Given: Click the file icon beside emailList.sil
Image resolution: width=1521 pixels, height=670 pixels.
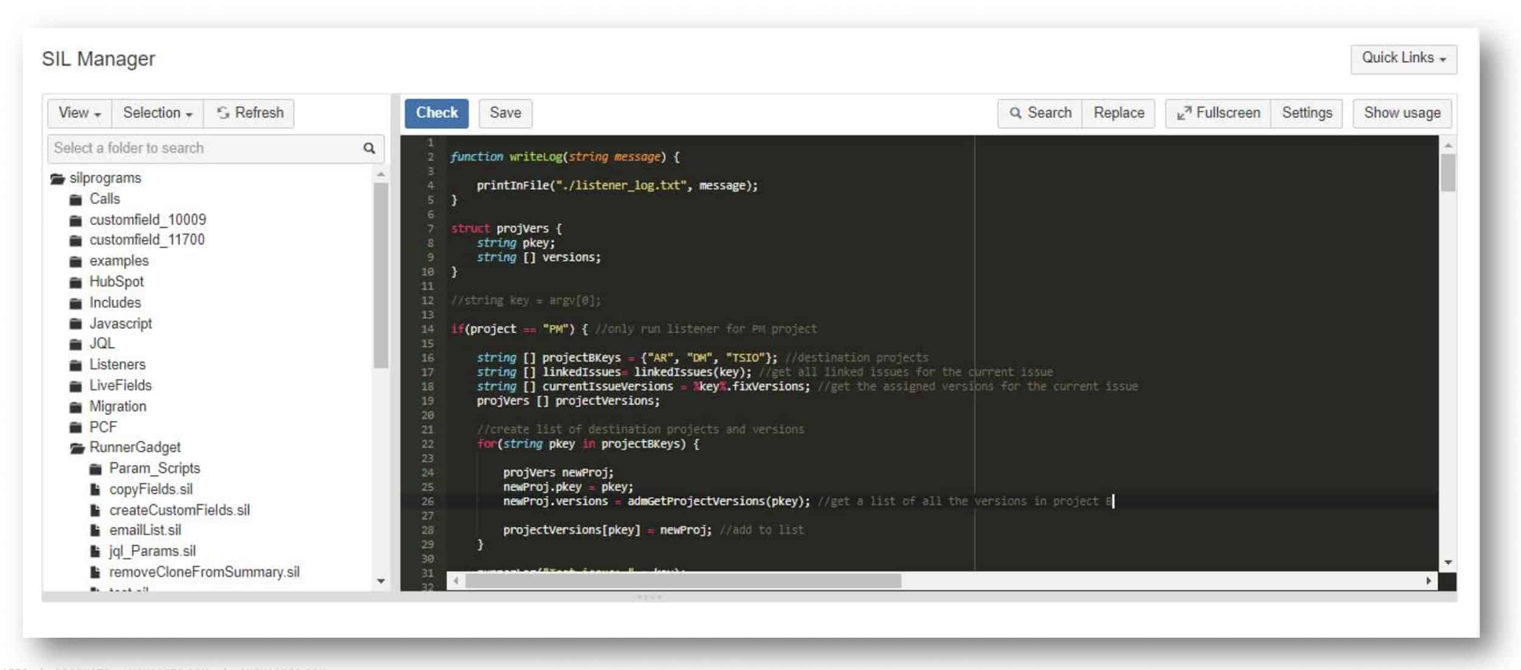Looking at the screenshot, I should (x=96, y=530).
